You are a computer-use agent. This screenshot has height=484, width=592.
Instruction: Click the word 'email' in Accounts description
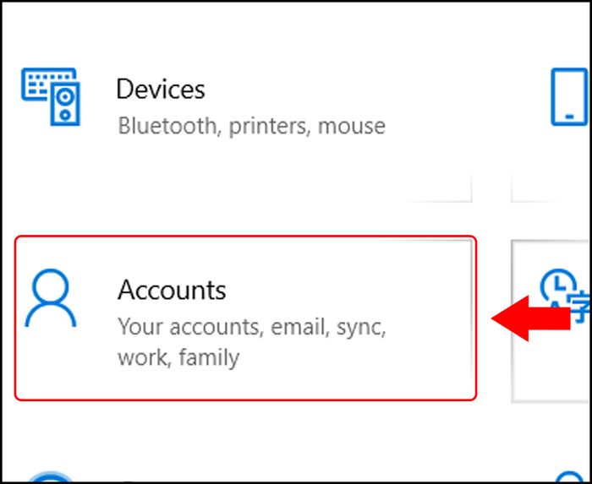[x=299, y=327]
